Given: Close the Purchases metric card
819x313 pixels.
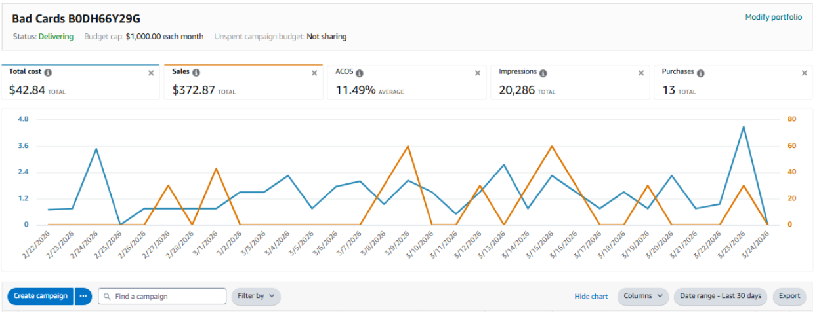Looking at the screenshot, I should tap(805, 73).
